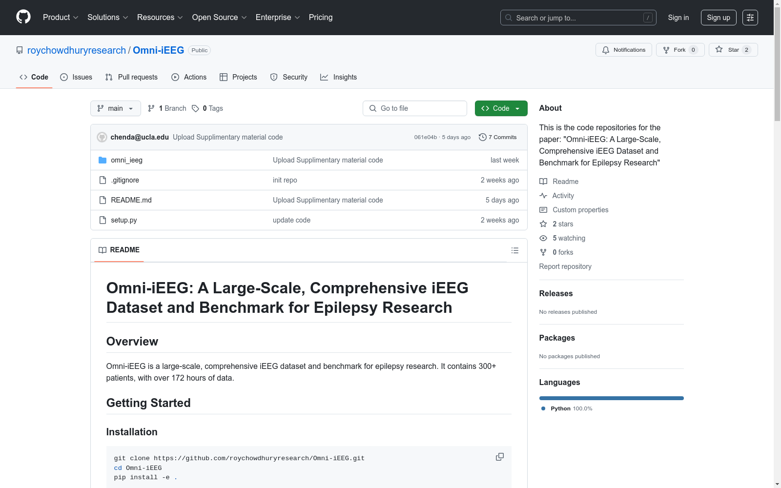Open Notifications bell button
The height and width of the screenshot is (488, 781).
(623, 50)
